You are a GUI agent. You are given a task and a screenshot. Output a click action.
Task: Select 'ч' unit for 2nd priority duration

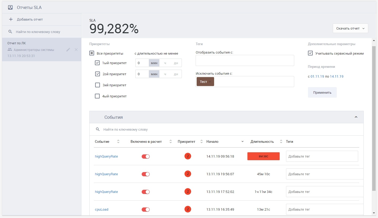(x=165, y=74)
